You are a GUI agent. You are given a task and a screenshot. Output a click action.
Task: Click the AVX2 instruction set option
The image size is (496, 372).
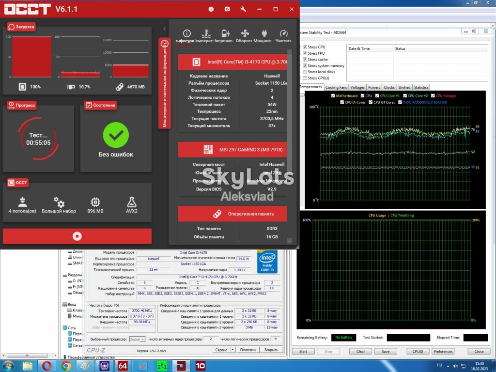tap(132, 205)
